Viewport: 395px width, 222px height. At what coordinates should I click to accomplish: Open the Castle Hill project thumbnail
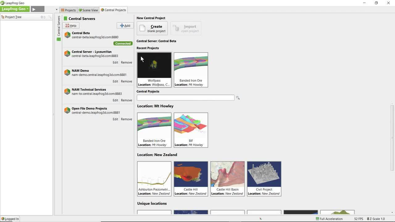click(191, 179)
